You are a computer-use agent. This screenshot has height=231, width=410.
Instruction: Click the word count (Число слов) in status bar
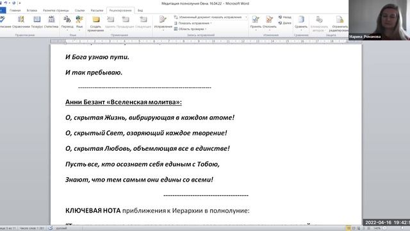coord(31,228)
